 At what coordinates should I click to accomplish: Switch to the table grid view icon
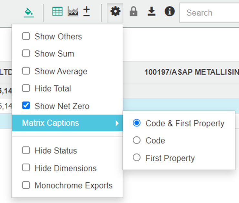tap(57, 12)
